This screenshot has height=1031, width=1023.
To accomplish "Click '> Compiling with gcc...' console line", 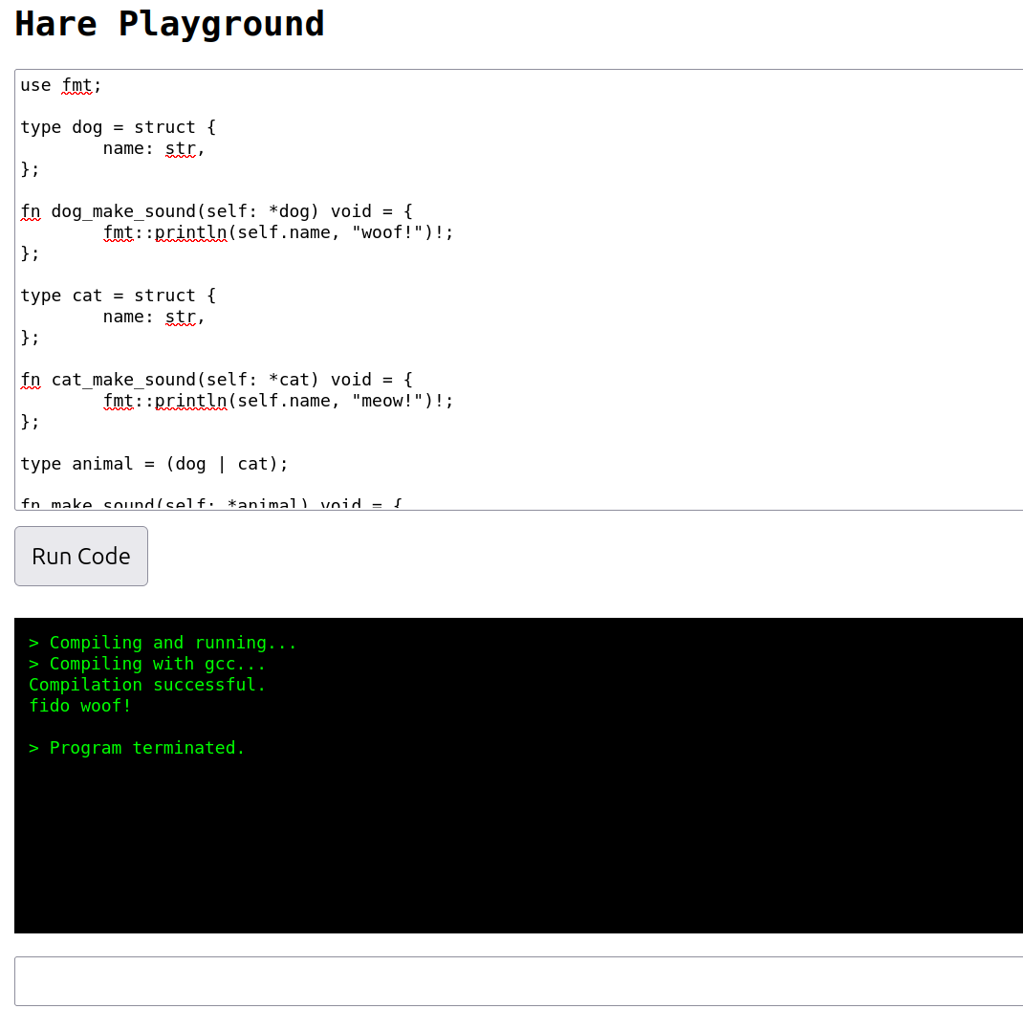I will coord(147,664).
